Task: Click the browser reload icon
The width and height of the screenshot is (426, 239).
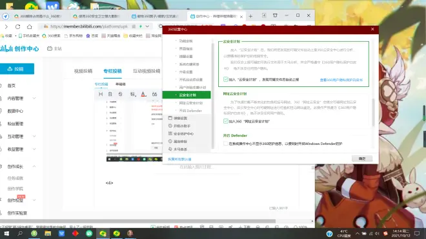Action: tap(17, 26)
